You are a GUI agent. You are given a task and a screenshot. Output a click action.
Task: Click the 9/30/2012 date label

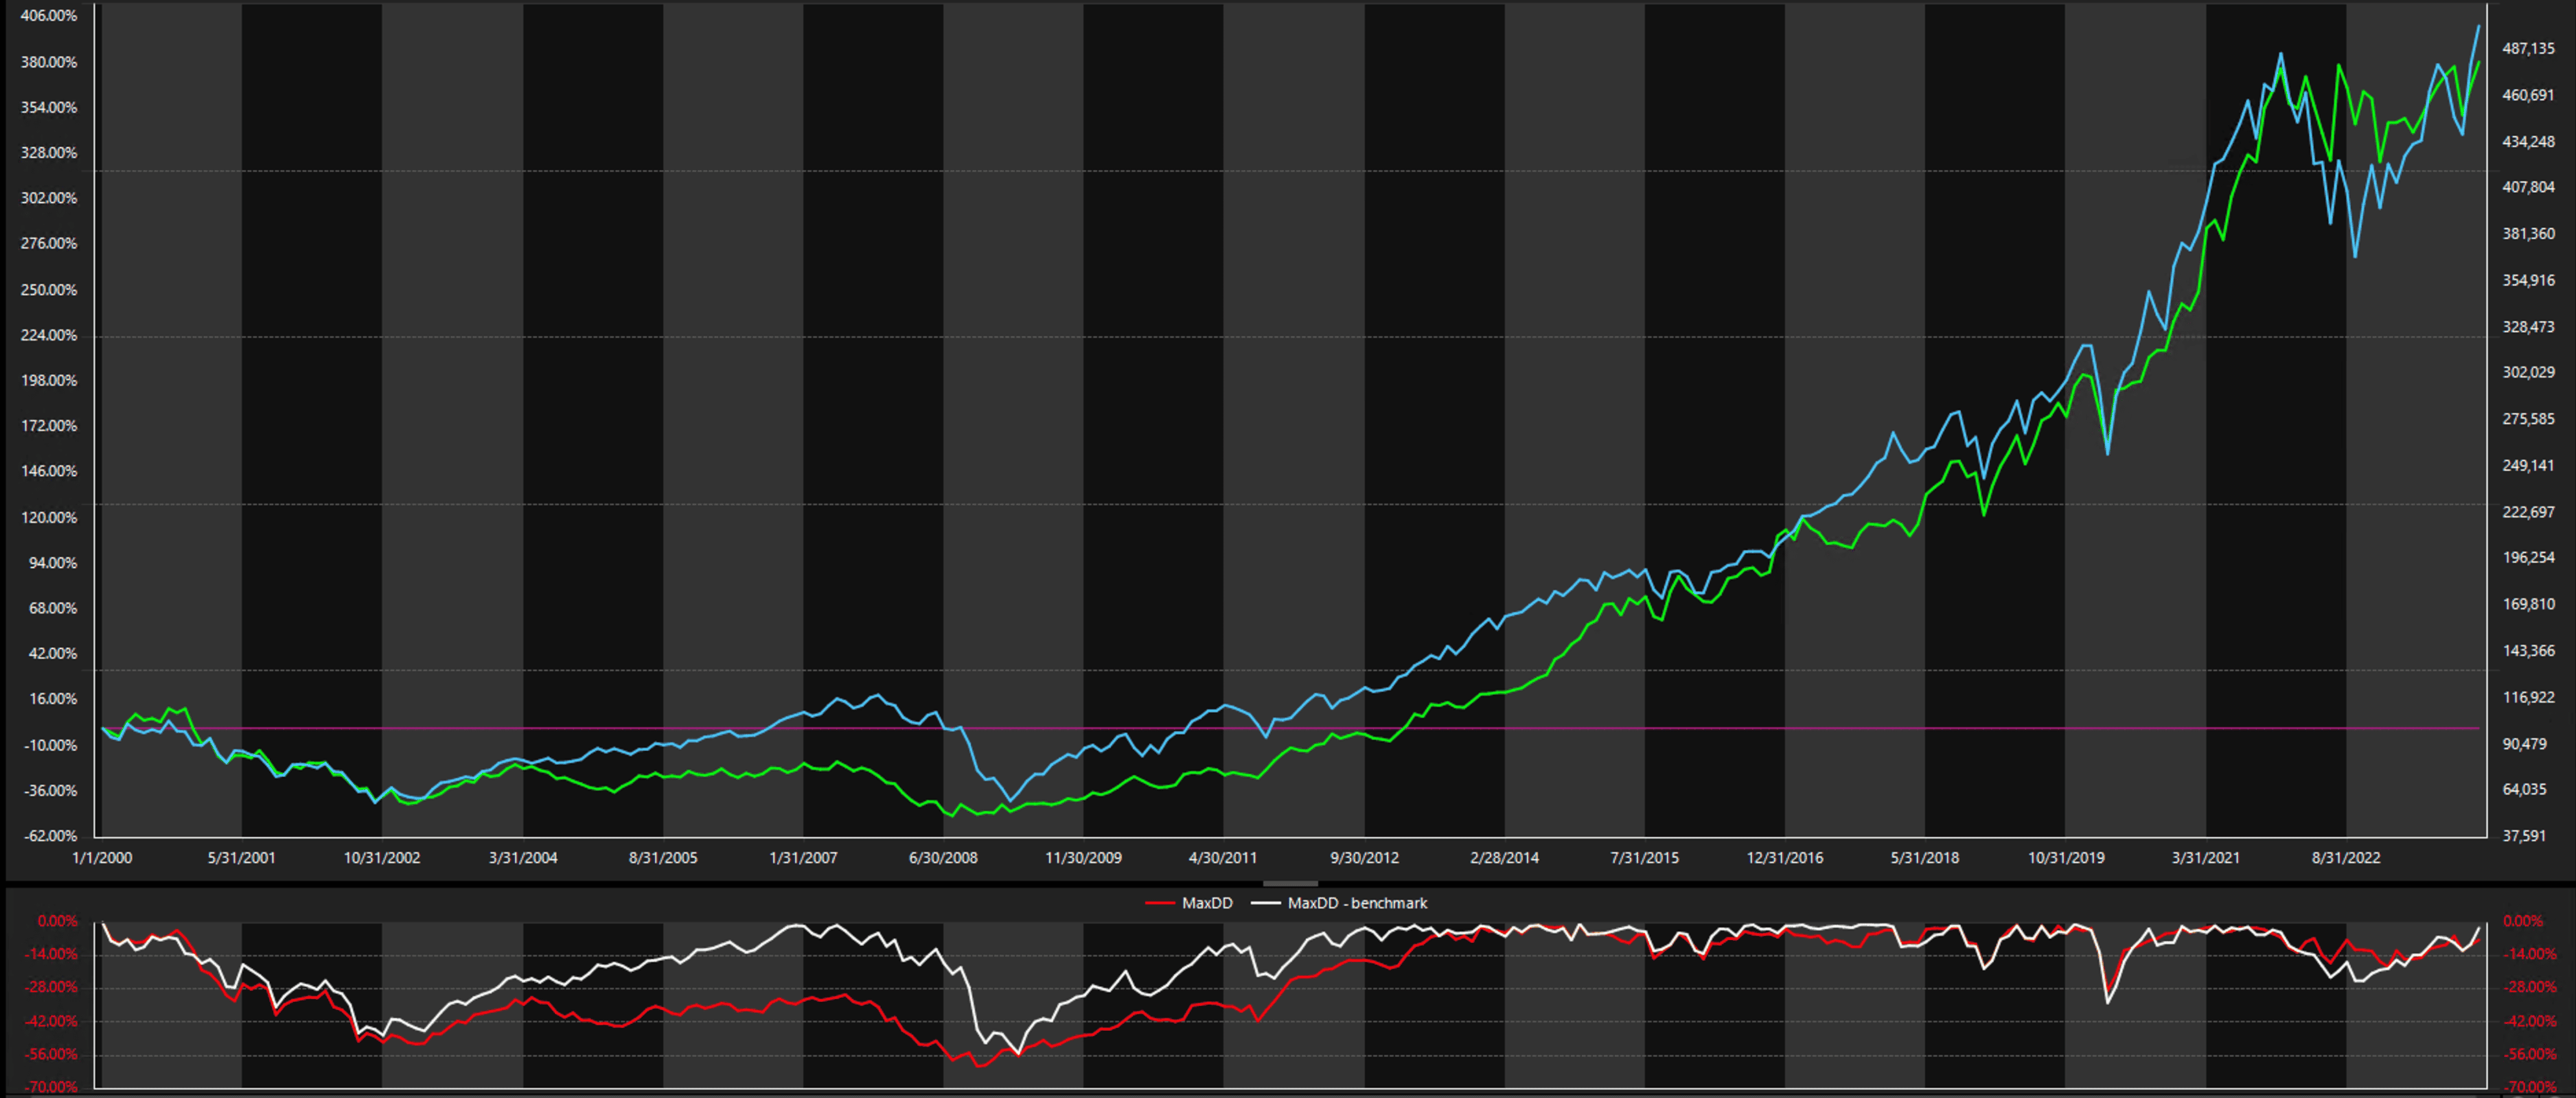1364,858
